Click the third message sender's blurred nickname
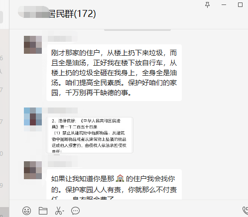Screen dimensions: 248x217 63,164
